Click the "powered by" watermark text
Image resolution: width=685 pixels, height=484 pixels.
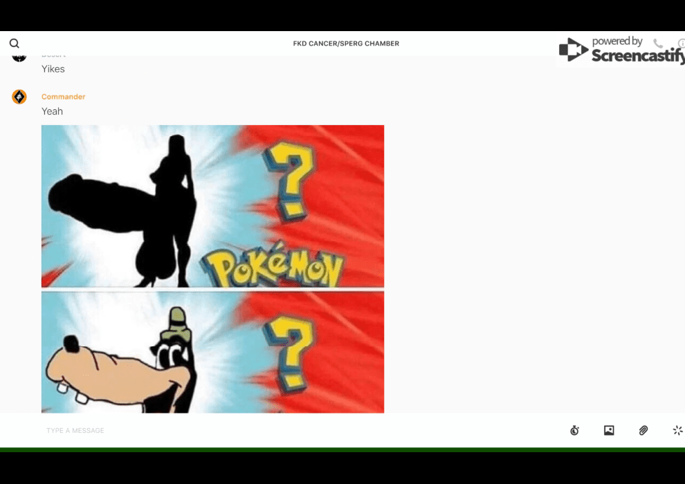pos(617,41)
